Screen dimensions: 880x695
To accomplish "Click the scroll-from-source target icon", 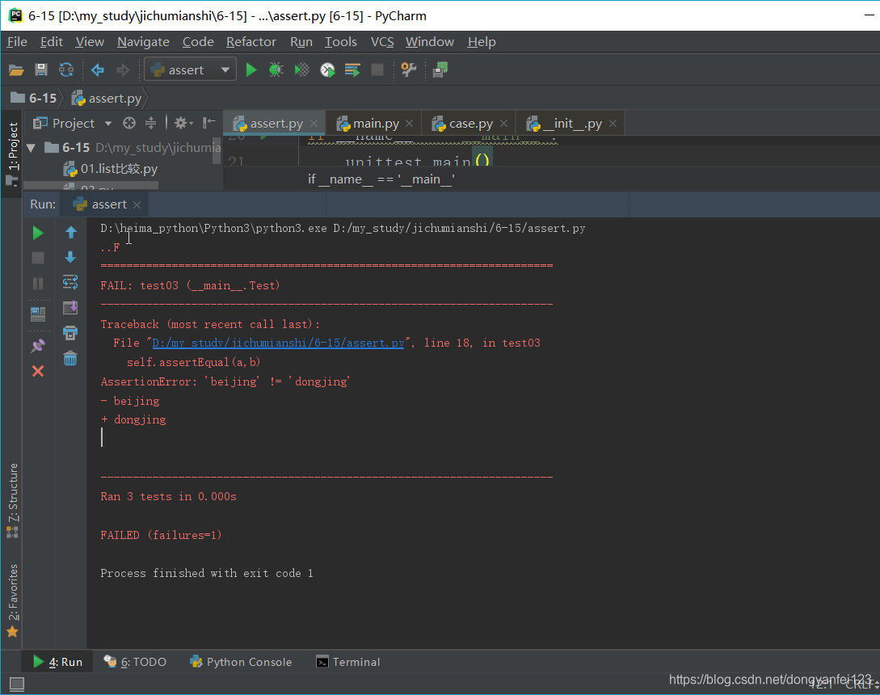I will coord(129,123).
